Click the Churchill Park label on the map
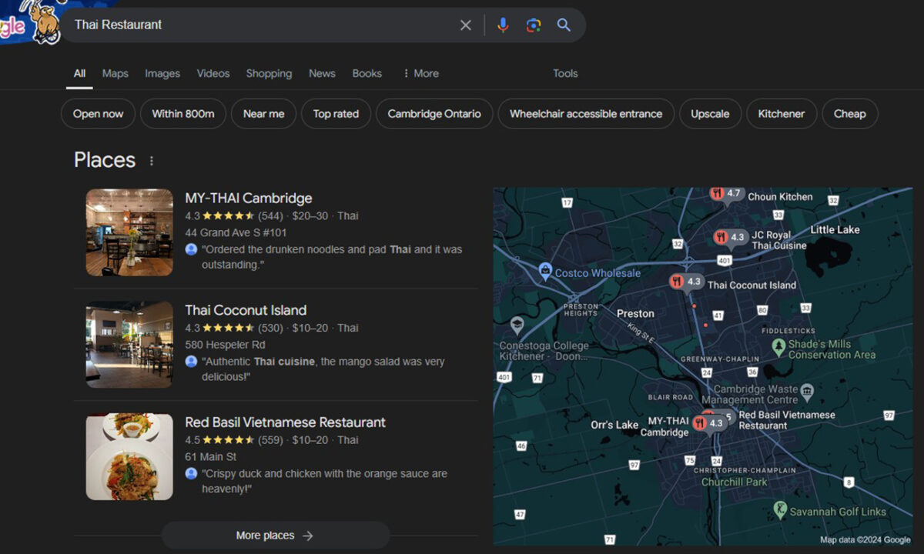Viewport: 924px width, 554px height. (735, 482)
